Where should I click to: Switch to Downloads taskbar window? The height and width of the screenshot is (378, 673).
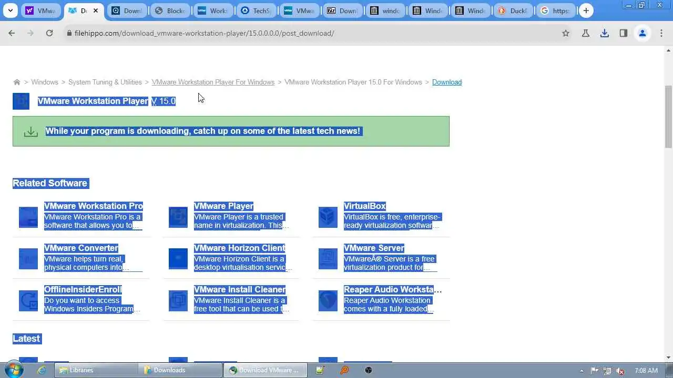(180, 370)
